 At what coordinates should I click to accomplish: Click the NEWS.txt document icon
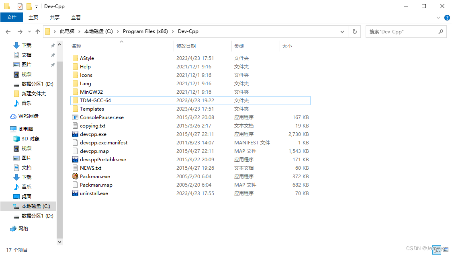click(75, 168)
